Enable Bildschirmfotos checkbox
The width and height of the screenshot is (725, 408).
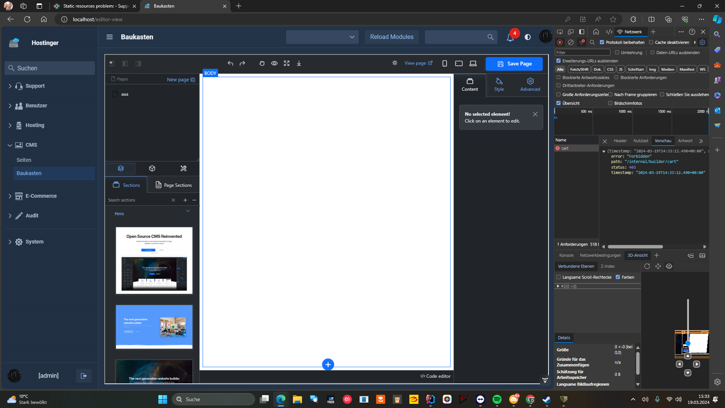610,103
